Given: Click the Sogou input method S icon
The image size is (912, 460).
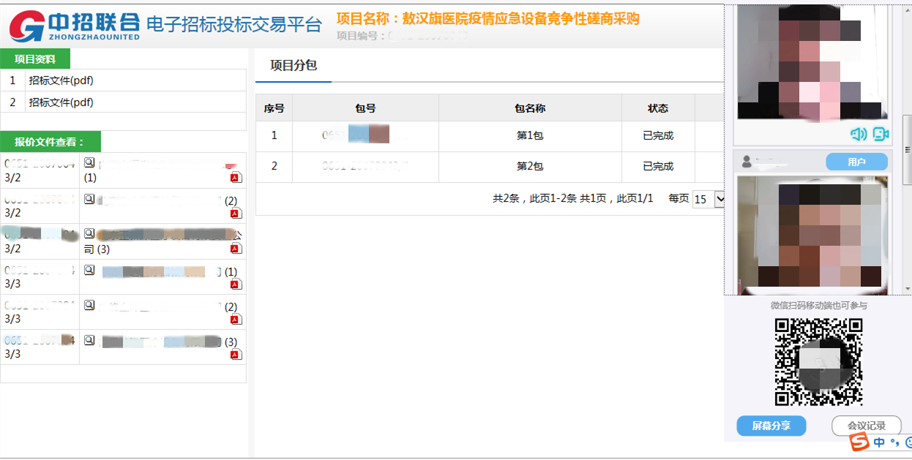Looking at the screenshot, I should click(x=859, y=442).
